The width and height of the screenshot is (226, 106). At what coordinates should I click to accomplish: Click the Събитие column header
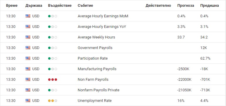click(x=85, y=6)
